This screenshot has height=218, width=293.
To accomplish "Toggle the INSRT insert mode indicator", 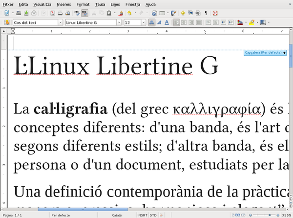I will tap(143, 215).
